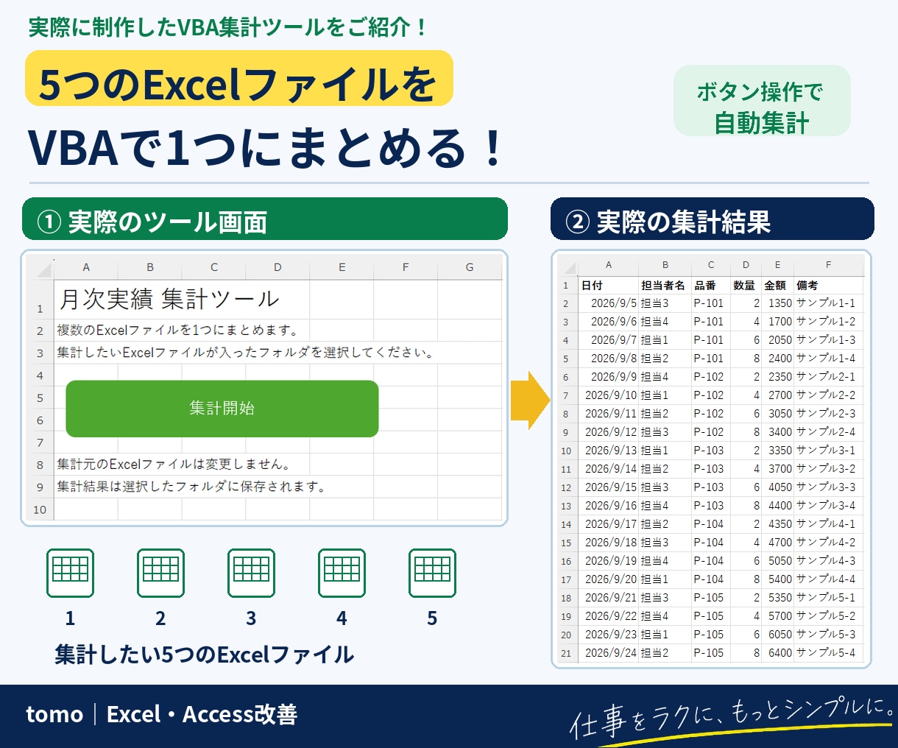Click text 集計元のExcelファイルは変更しません。
The width and height of the screenshot is (898, 748).
click(174, 464)
